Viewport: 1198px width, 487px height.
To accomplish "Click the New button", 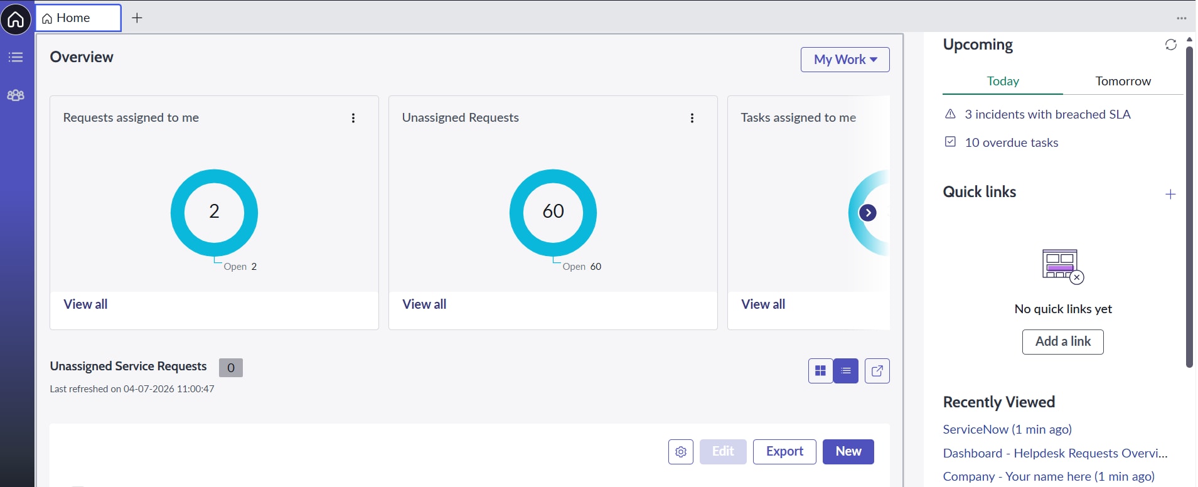I will pos(848,452).
